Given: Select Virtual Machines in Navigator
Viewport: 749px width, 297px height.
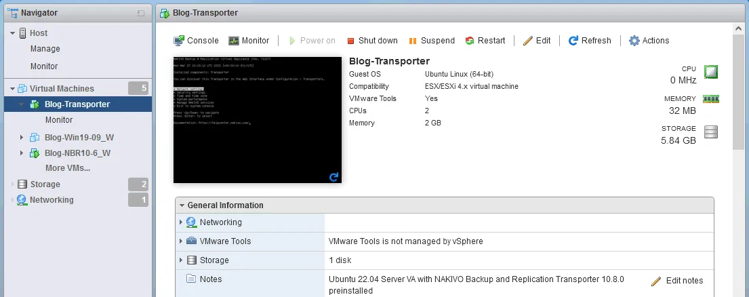Looking at the screenshot, I should point(62,88).
